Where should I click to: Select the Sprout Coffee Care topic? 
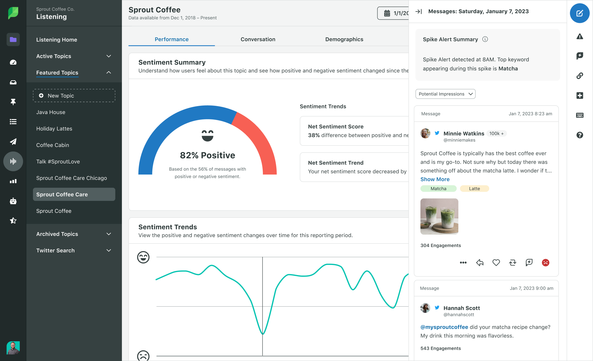(74, 194)
